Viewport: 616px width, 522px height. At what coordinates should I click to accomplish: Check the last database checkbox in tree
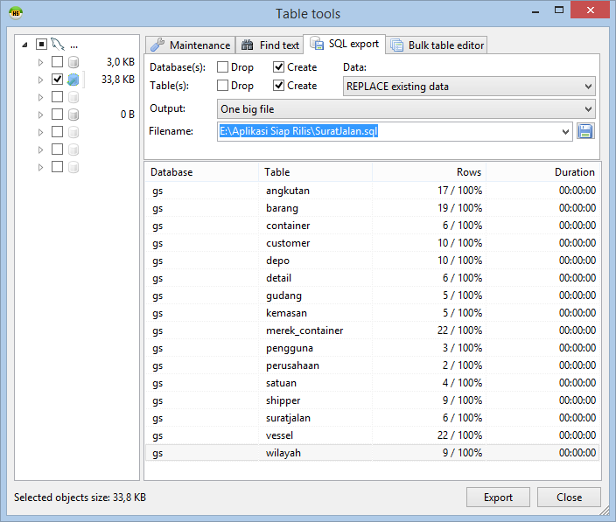click(x=57, y=167)
